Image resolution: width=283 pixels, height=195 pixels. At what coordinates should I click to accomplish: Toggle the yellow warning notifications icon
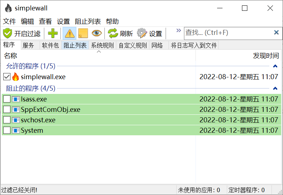69,33
